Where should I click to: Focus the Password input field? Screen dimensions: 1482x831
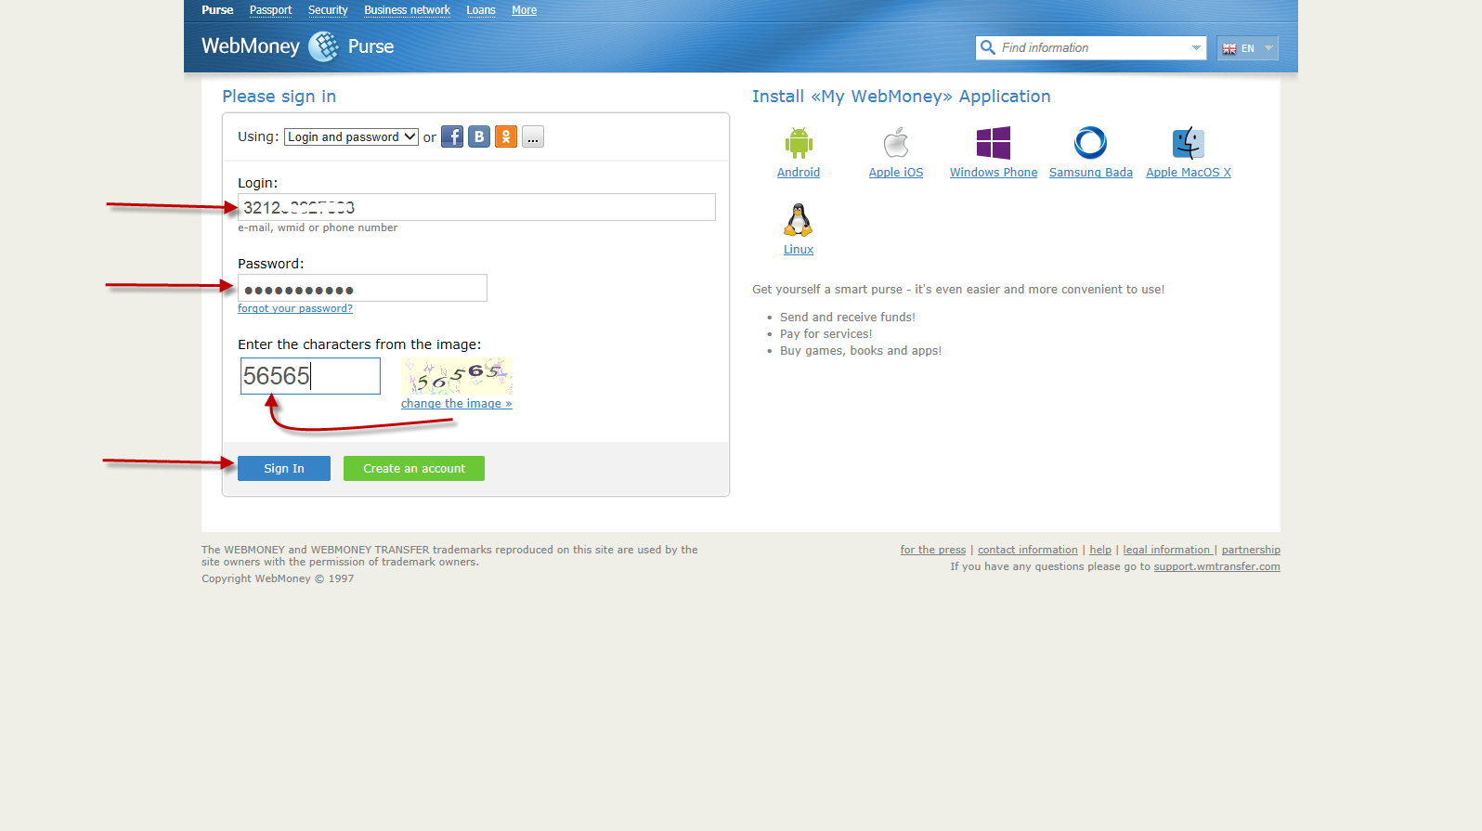click(x=362, y=288)
